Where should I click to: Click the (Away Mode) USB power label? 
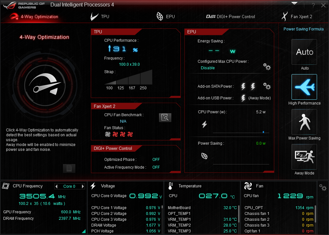[260, 98]
